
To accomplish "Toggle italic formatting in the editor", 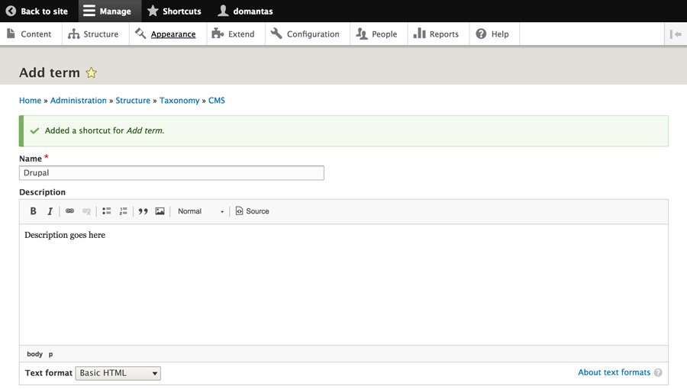I will point(50,211).
